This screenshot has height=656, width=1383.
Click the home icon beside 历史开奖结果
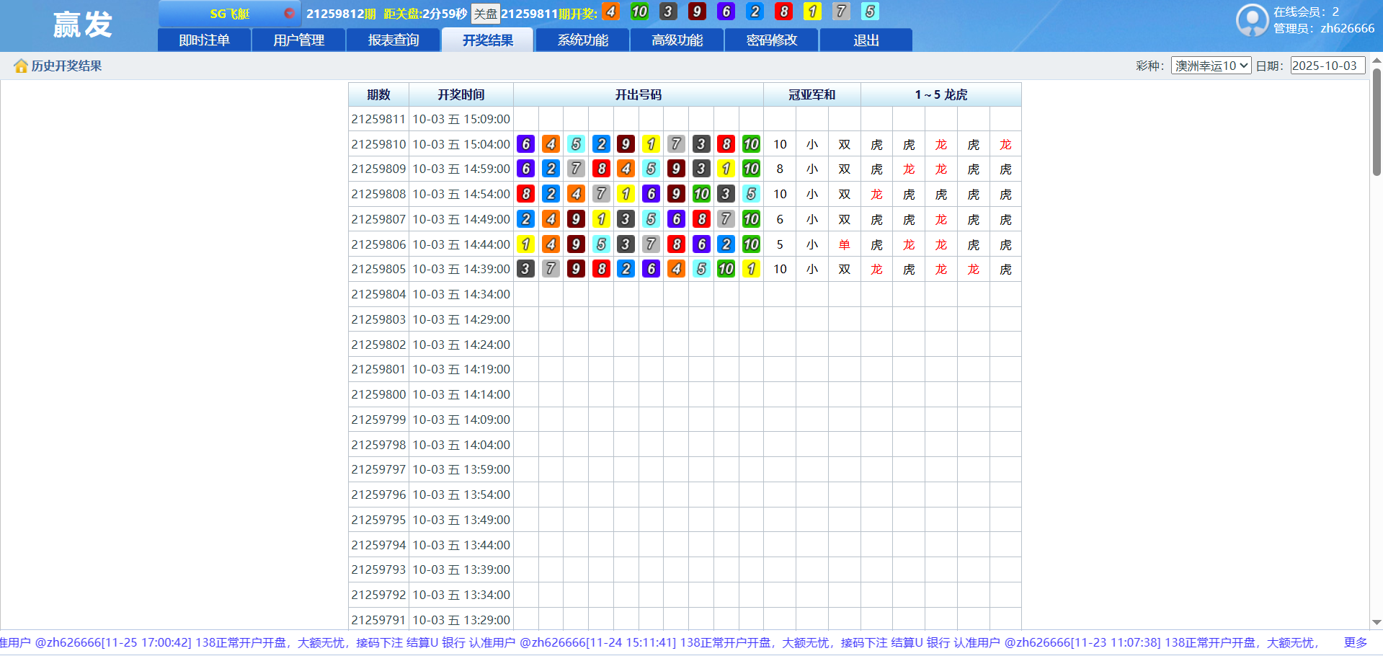point(20,66)
